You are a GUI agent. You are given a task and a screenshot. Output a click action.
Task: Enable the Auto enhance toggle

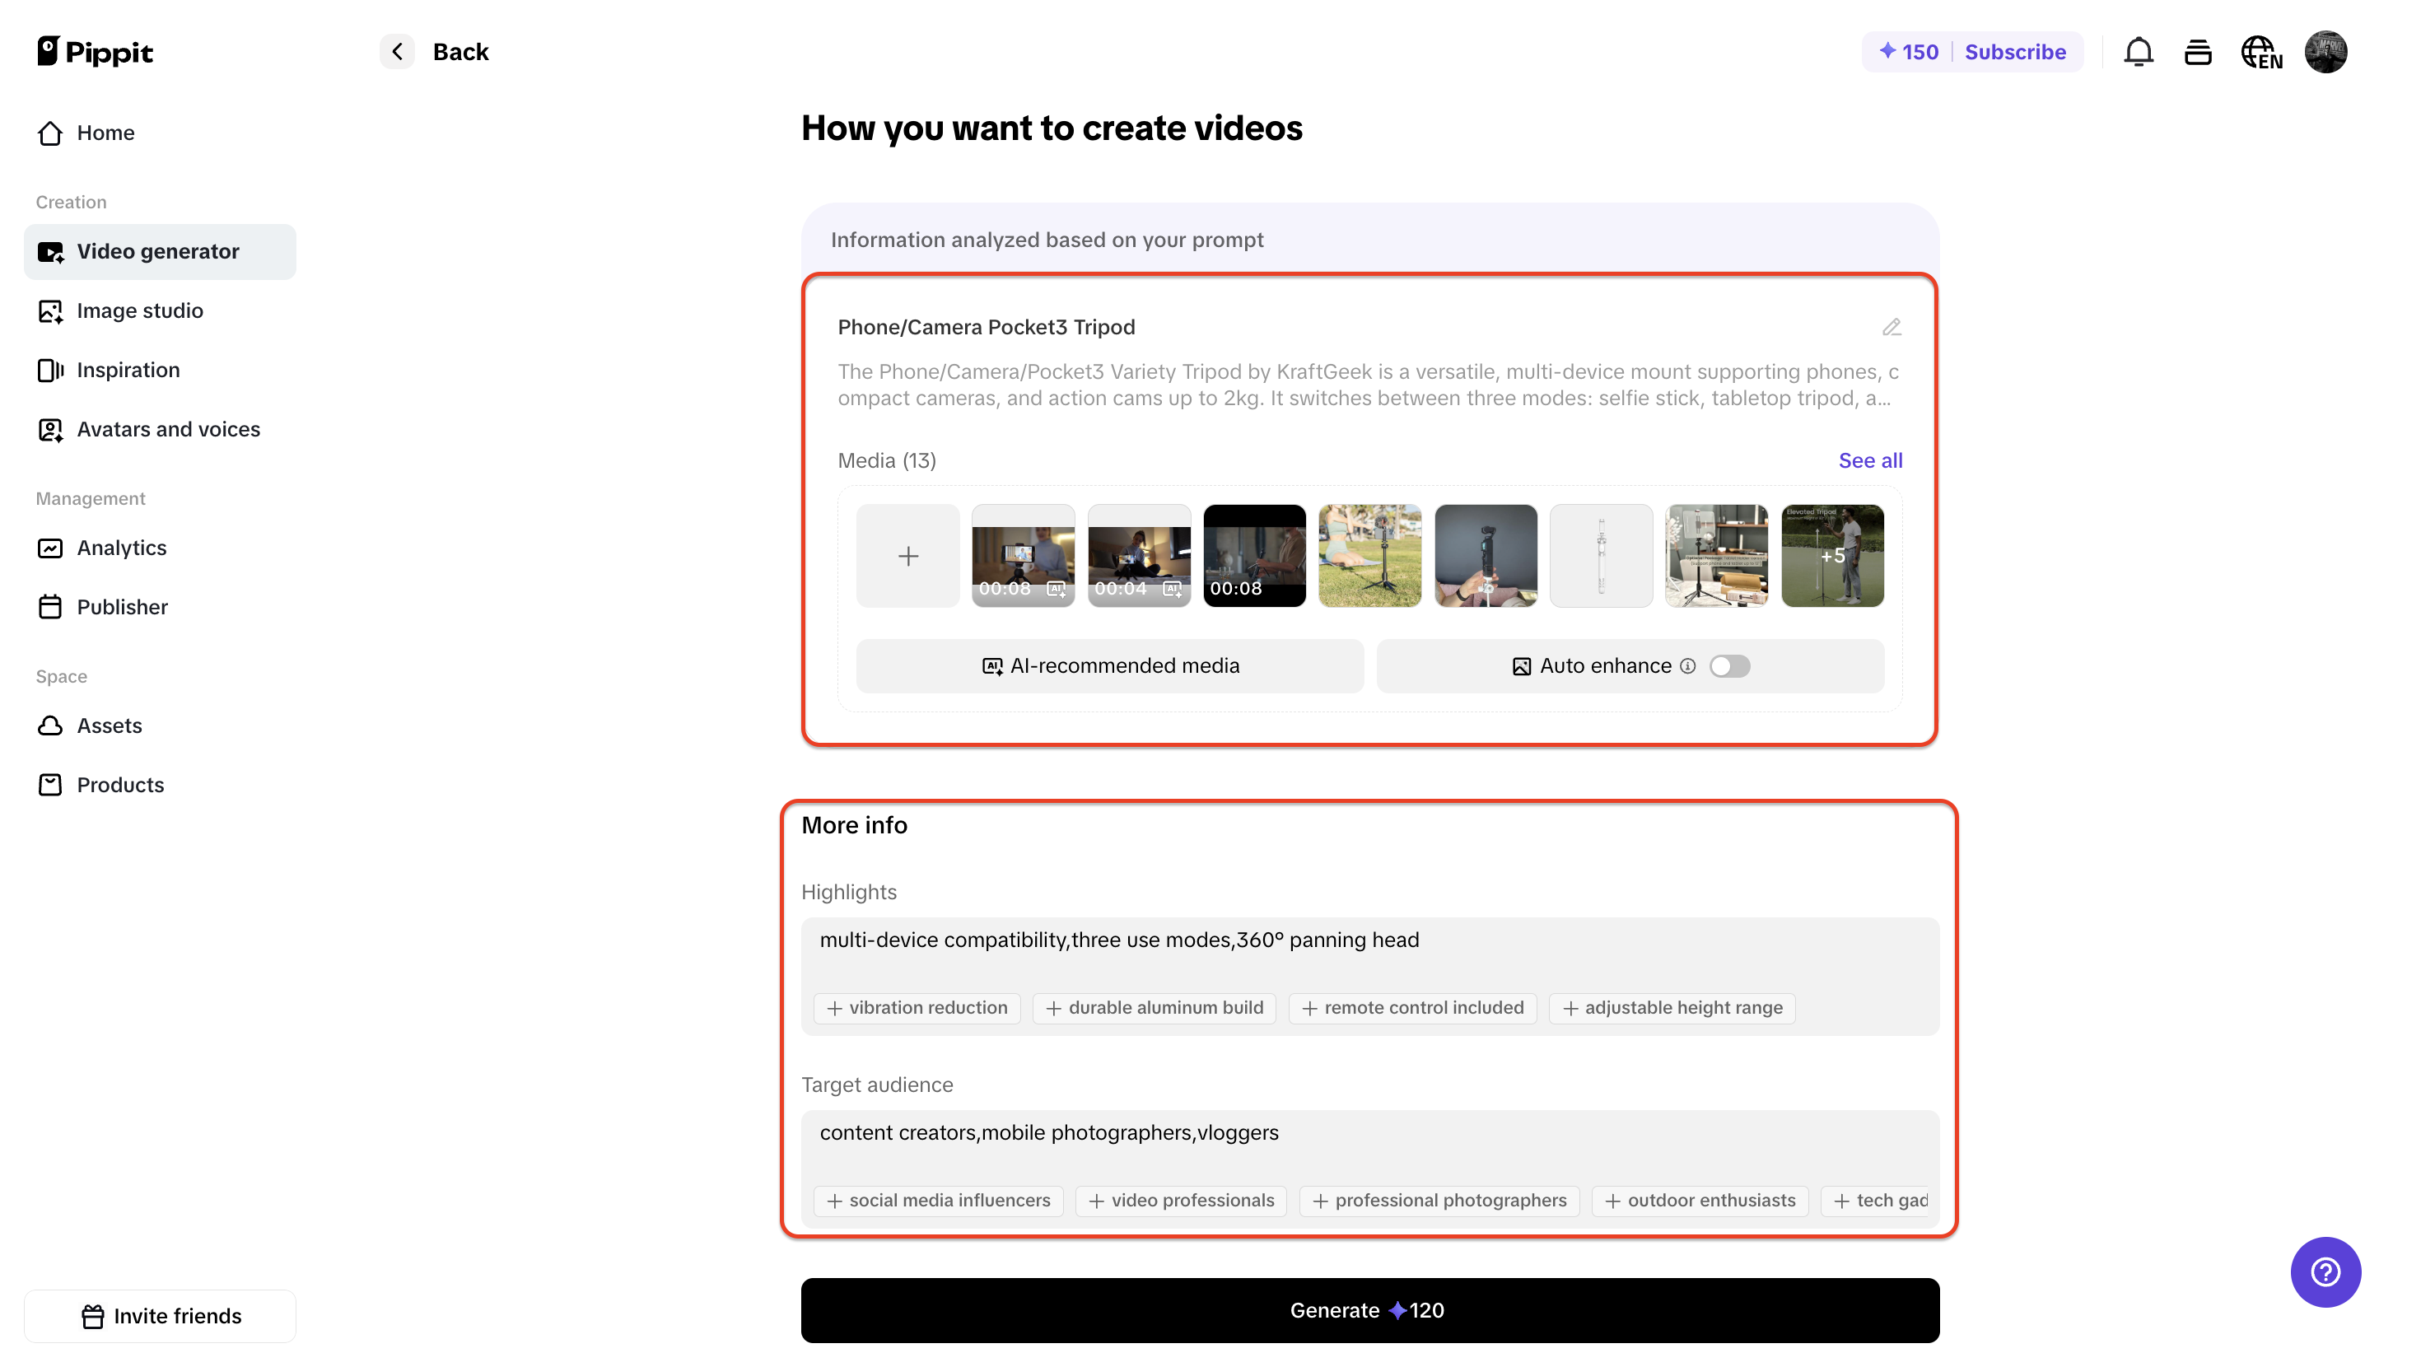pos(1729,665)
